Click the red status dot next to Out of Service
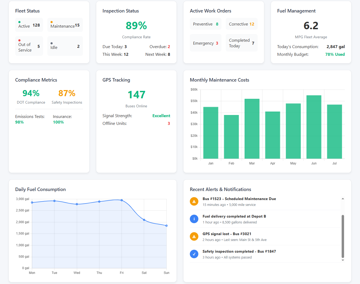This screenshot has width=360, height=284. point(19,41)
